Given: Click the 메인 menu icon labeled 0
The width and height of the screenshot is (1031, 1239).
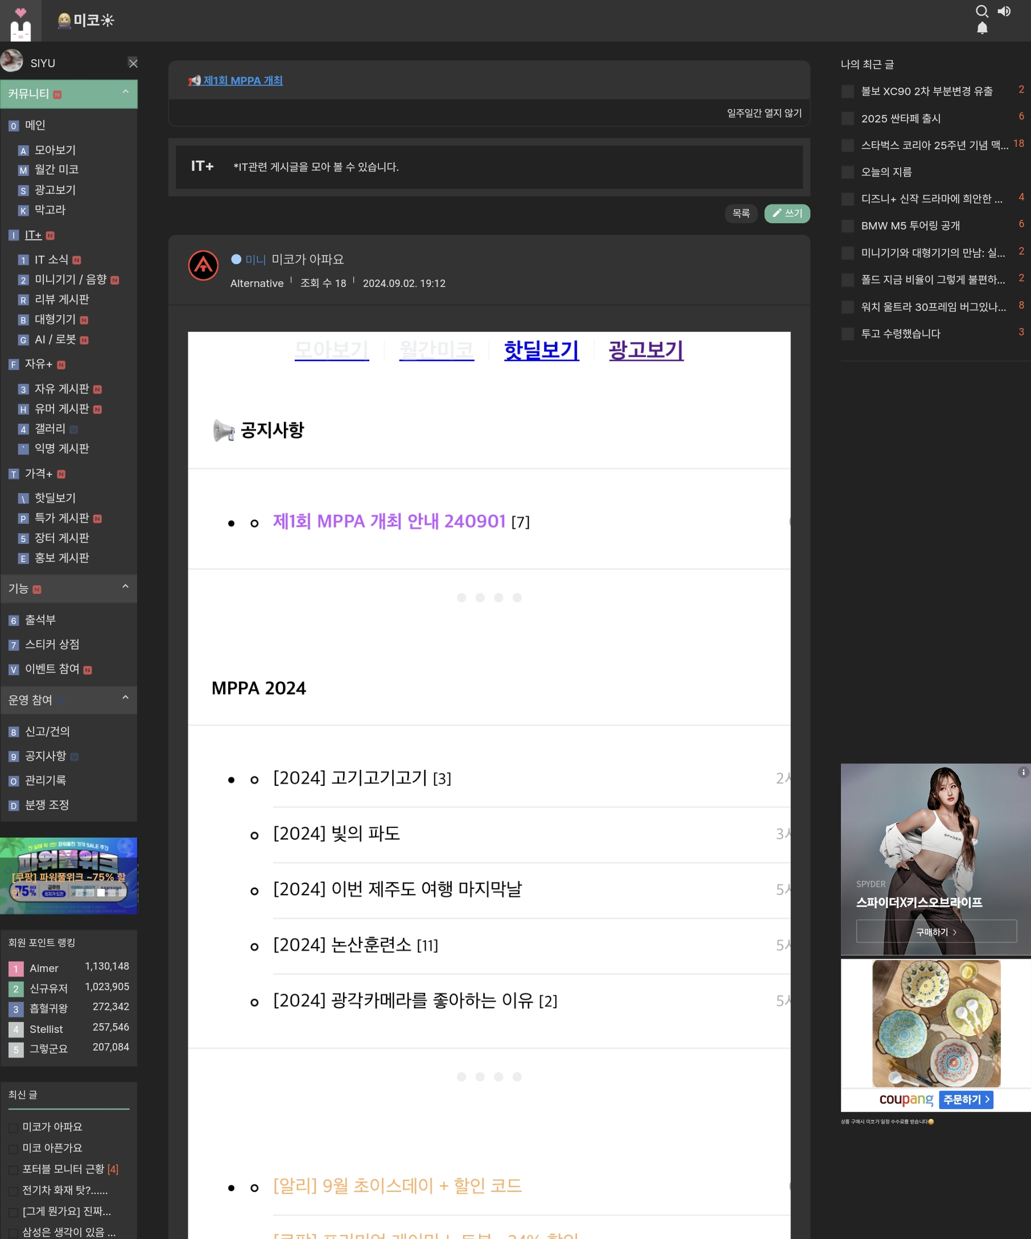Looking at the screenshot, I should coord(14,126).
